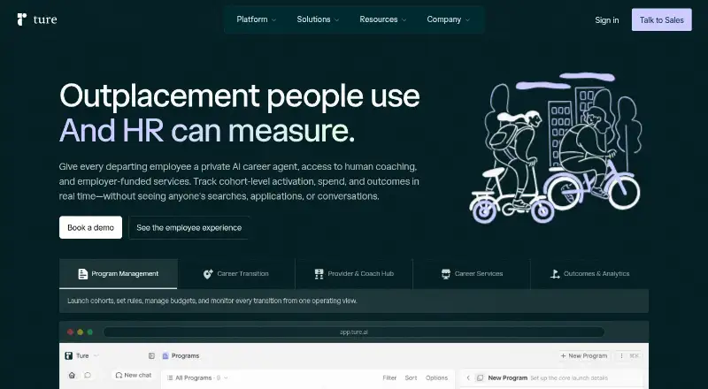This screenshot has height=389, width=708.
Task: Open the Platform menu
Action: (x=256, y=19)
